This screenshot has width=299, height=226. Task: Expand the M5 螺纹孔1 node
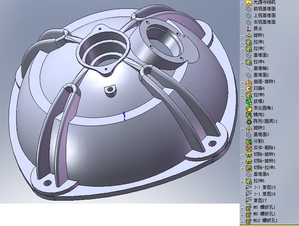click(x=242, y=208)
